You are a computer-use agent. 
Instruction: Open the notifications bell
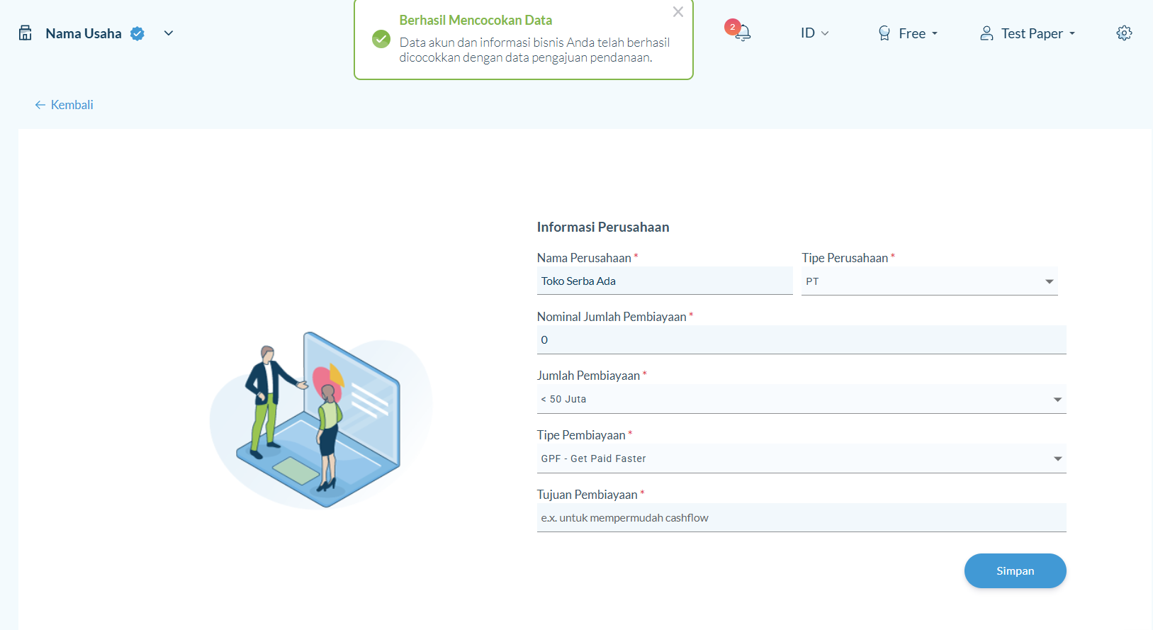click(x=743, y=33)
